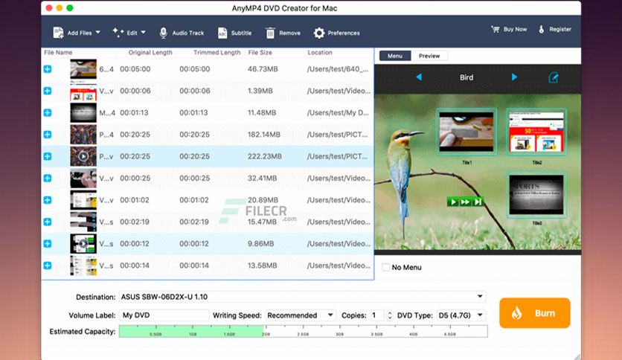Switch to the Preview tab
Viewport: 622px width, 360px height.
[x=429, y=56]
